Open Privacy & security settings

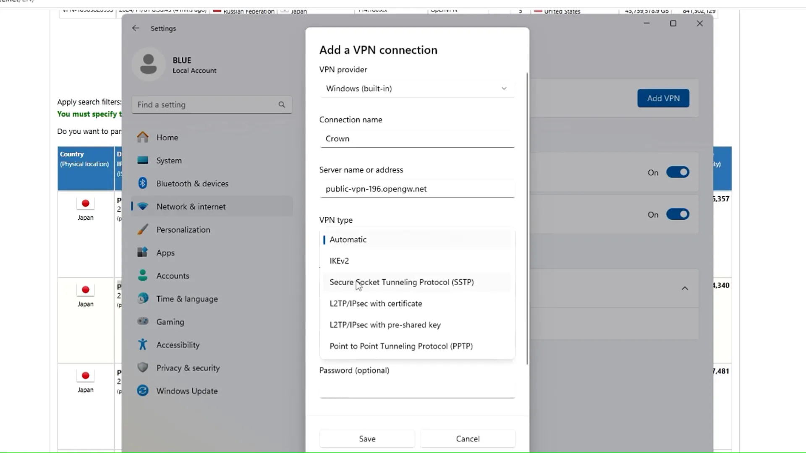pyautogui.click(x=212, y=368)
